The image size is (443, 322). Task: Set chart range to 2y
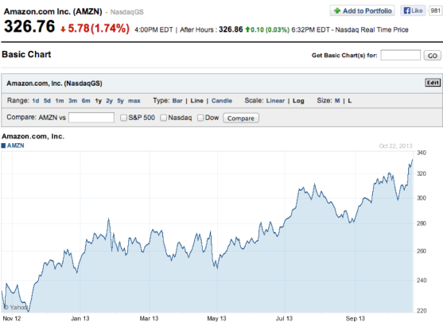point(109,101)
